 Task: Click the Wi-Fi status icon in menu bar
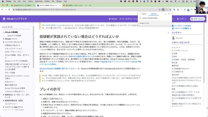pos(175,1)
